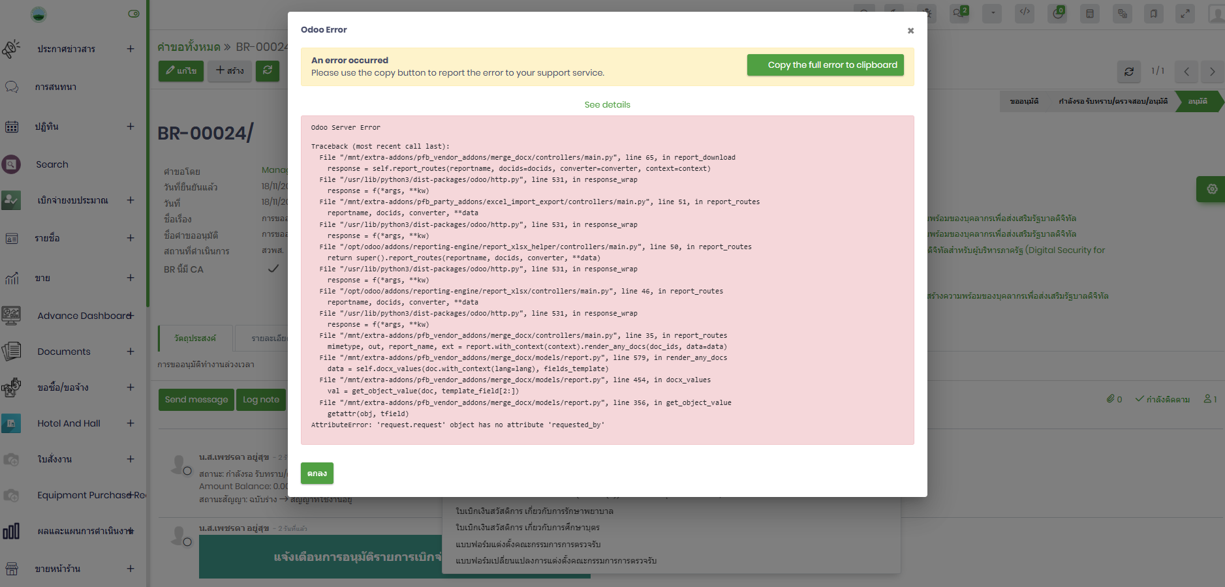Copy the full error to clipboard
This screenshot has height=587, width=1225.
coord(825,65)
